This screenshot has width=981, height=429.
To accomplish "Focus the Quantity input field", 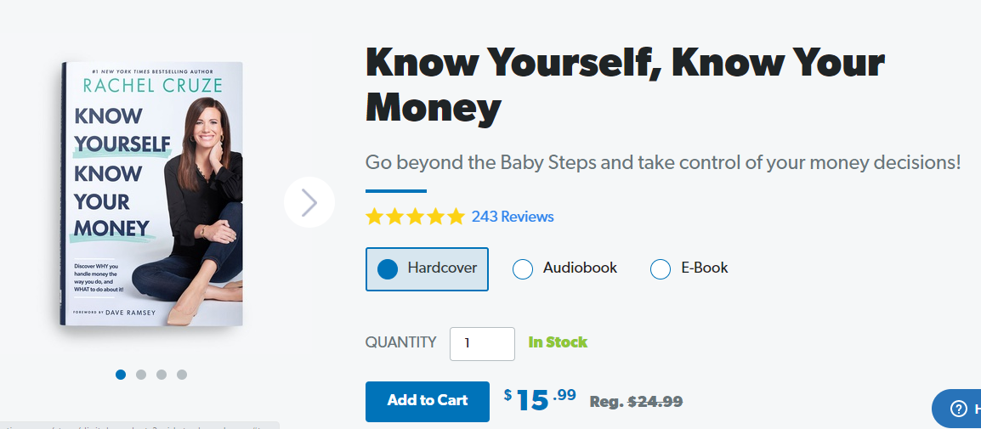I will click(x=482, y=344).
